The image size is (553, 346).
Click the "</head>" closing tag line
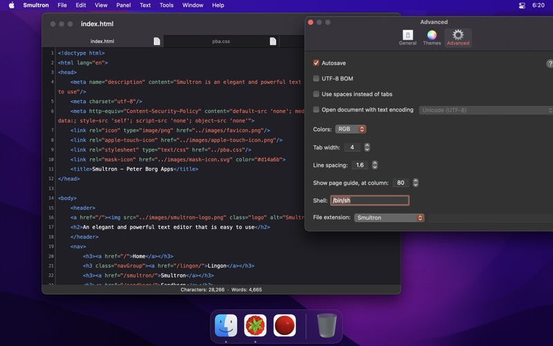point(68,179)
